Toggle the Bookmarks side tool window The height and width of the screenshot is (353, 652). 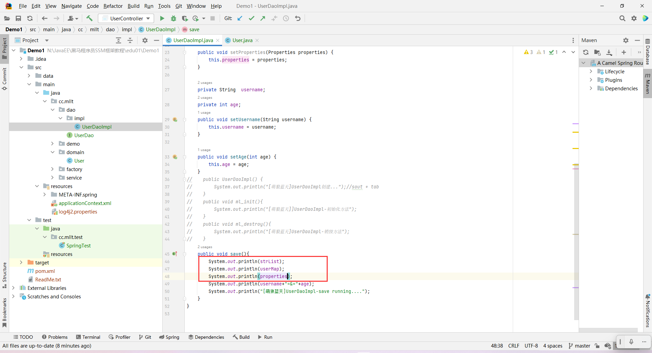(4, 313)
